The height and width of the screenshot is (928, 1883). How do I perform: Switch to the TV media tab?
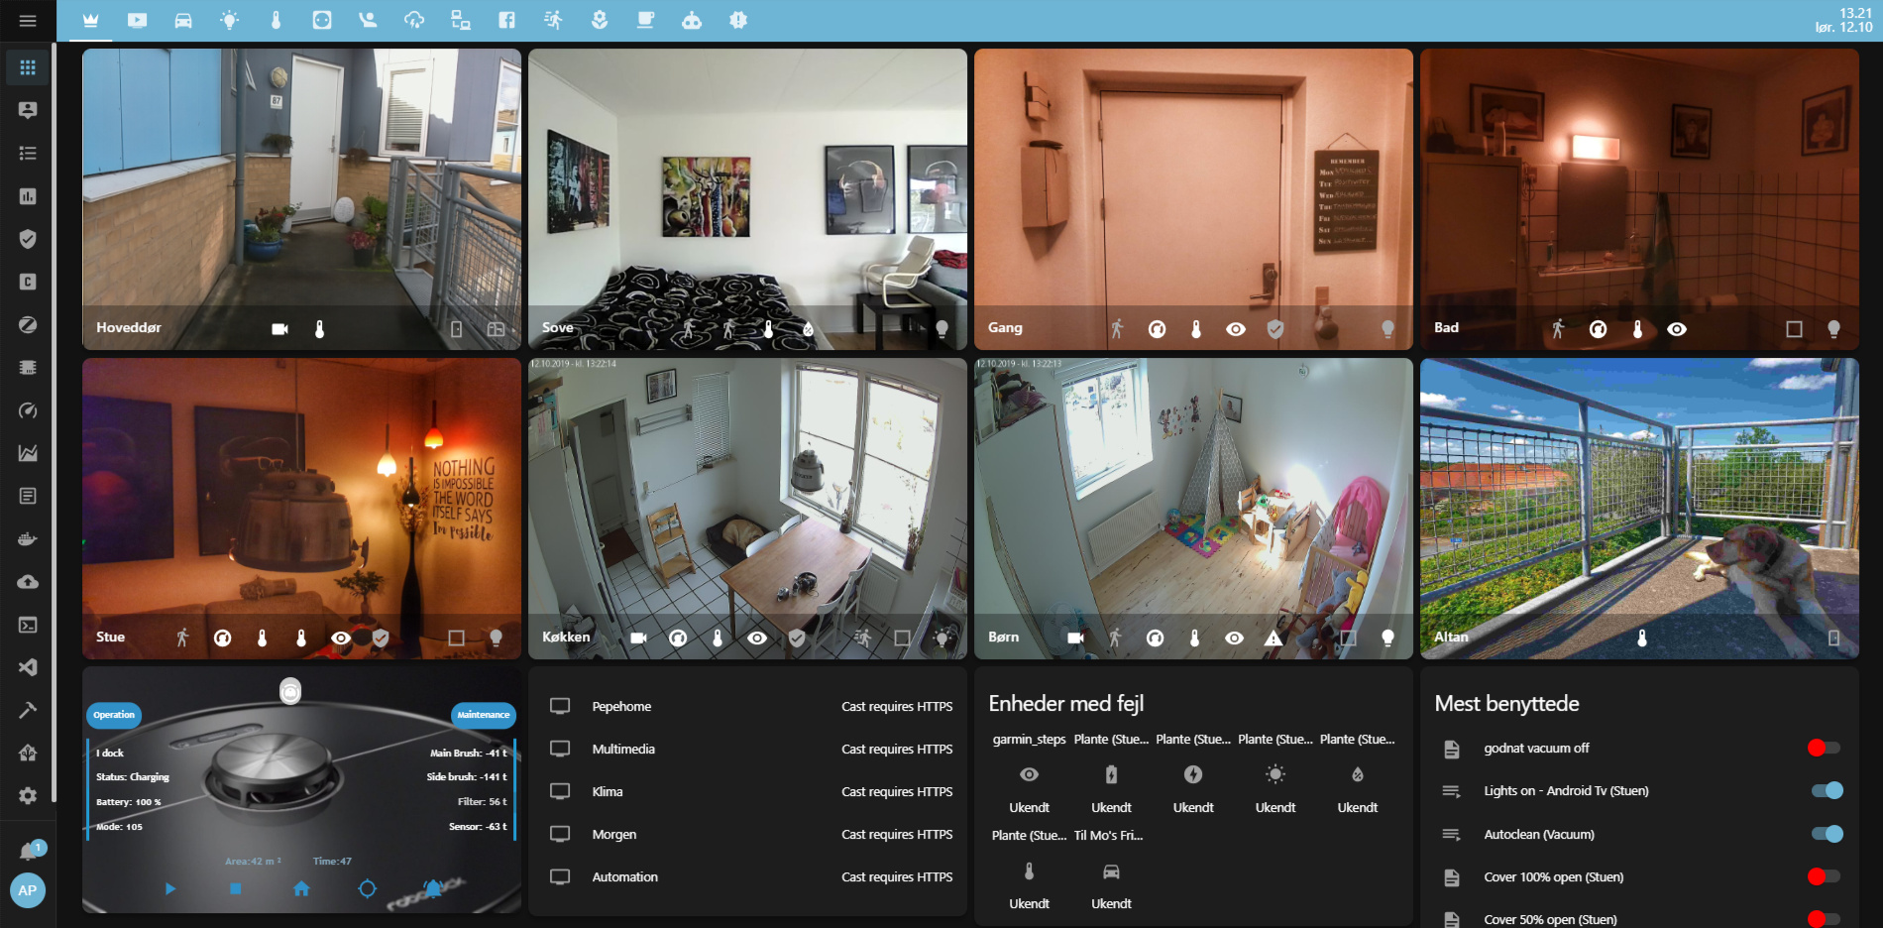pyautogui.click(x=138, y=20)
